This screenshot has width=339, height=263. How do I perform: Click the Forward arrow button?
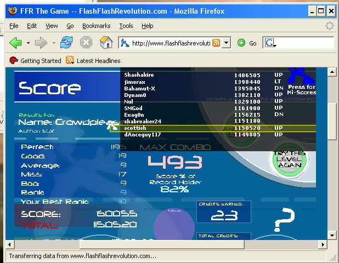coord(41,43)
